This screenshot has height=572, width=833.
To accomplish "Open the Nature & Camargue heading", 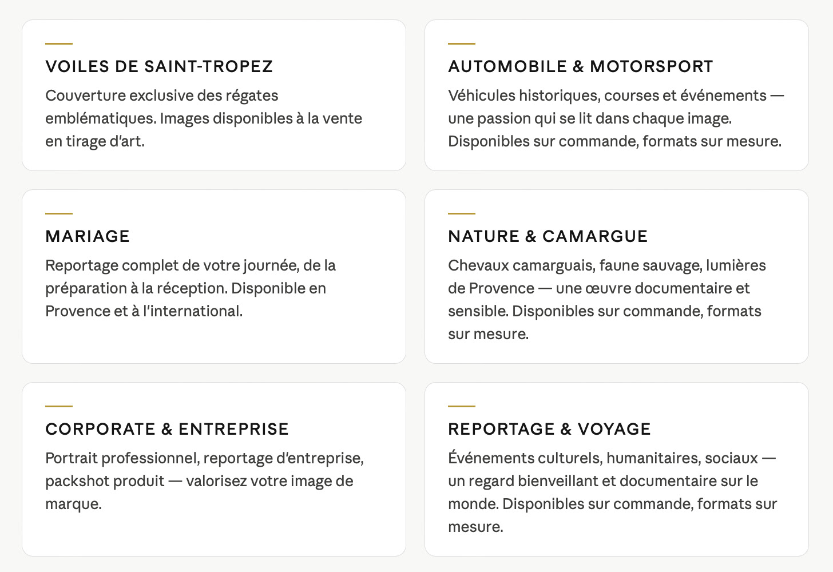I will pos(548,236).
